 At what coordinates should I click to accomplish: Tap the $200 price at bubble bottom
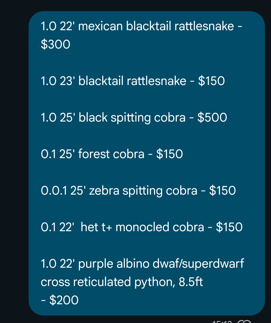coord(64,300)
